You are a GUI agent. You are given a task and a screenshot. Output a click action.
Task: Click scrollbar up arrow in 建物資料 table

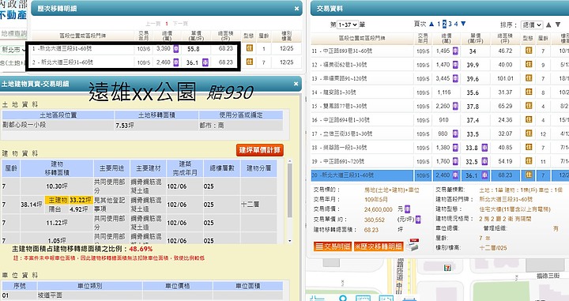click(x=289, y=162)
